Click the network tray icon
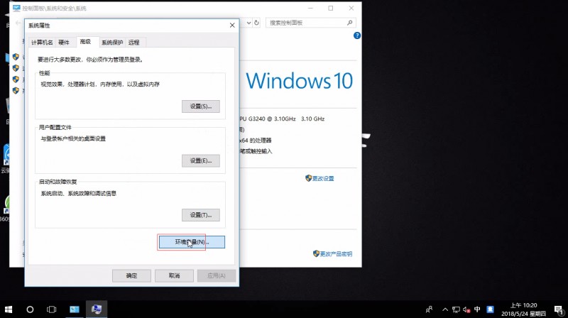Viewport: 568px width, 318px height. click(x=456, y=309)
